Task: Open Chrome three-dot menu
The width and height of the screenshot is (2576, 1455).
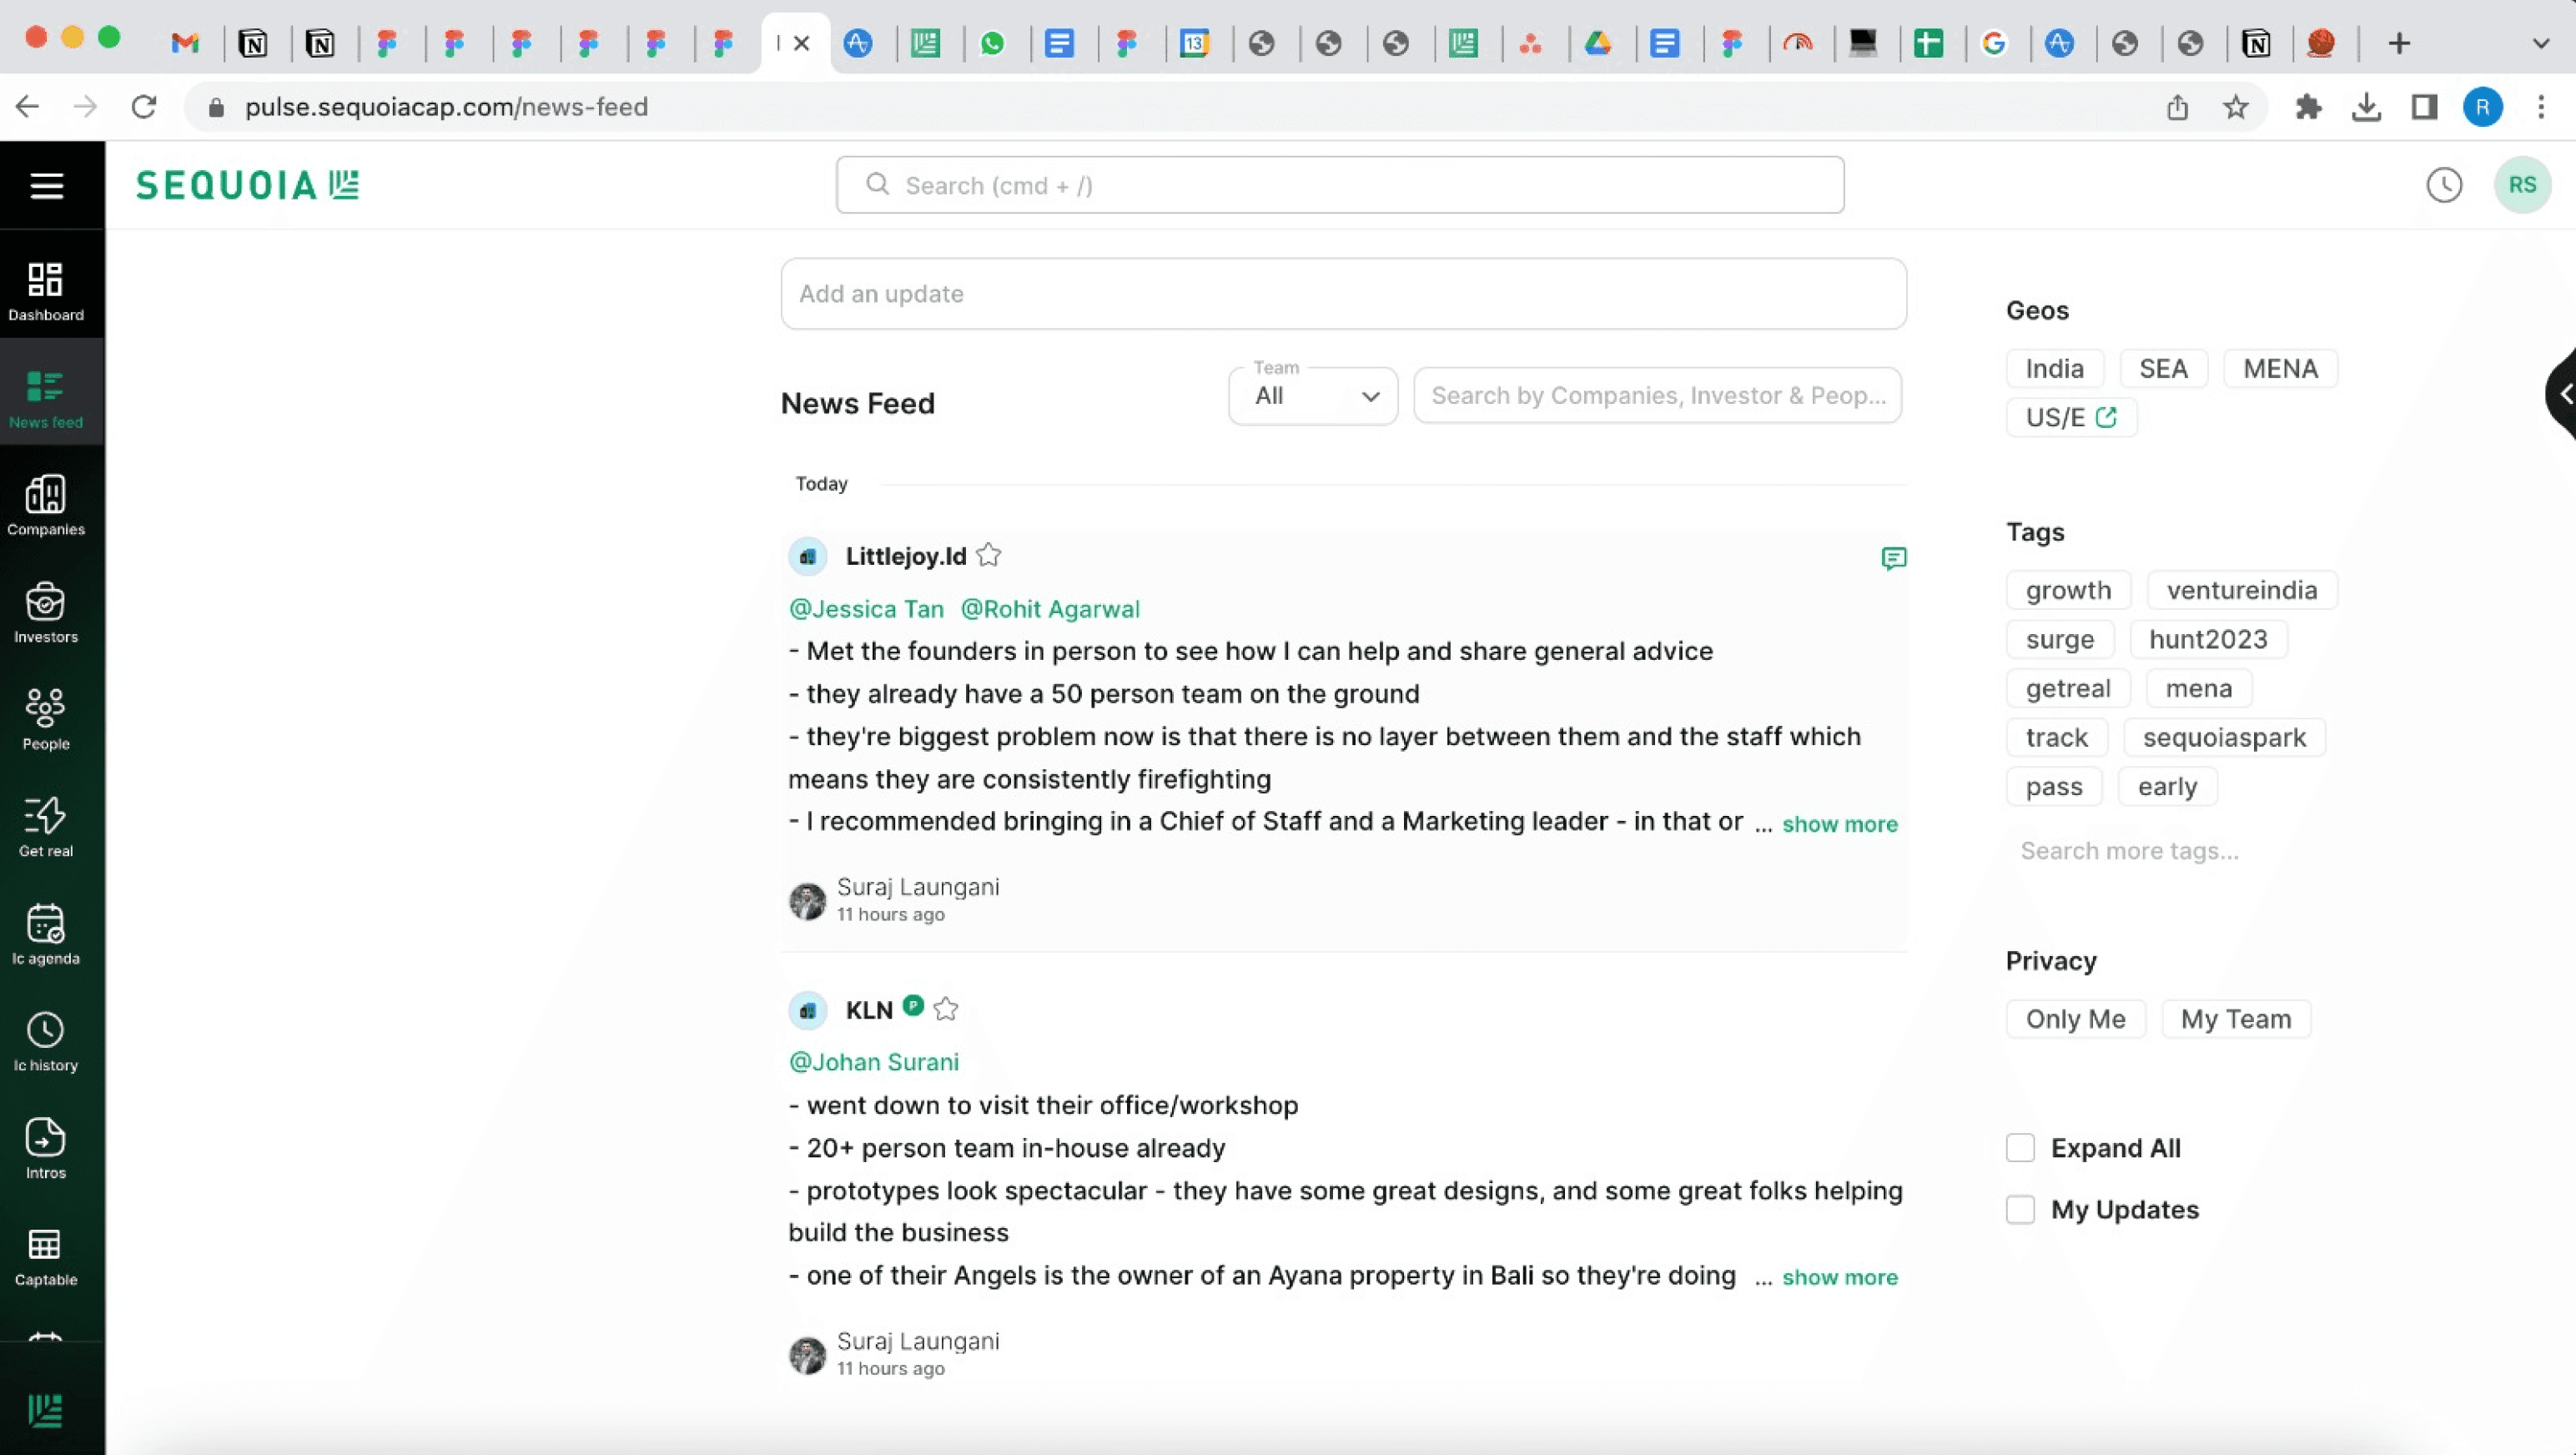Action: coord(2541,107)
